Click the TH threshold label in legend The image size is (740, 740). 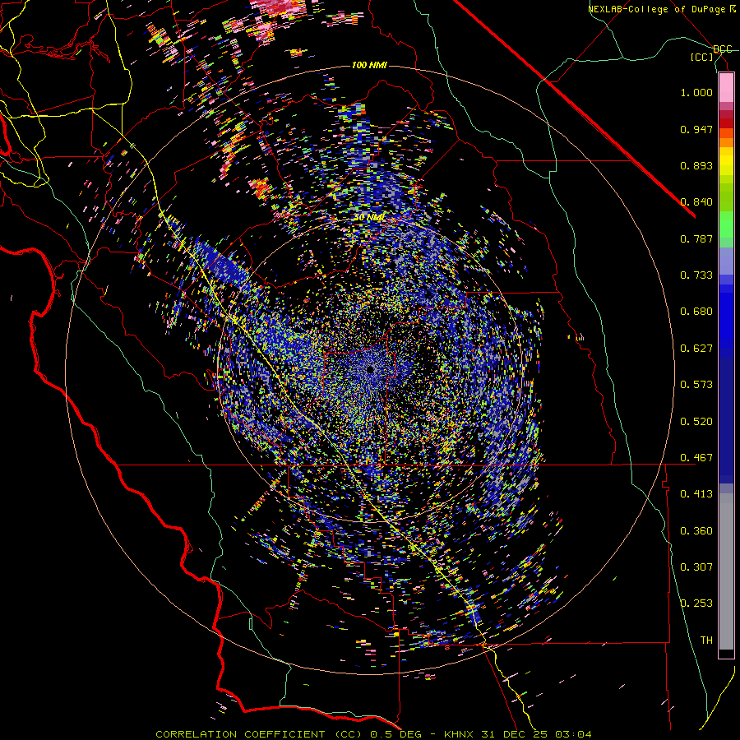pos(706,641)
